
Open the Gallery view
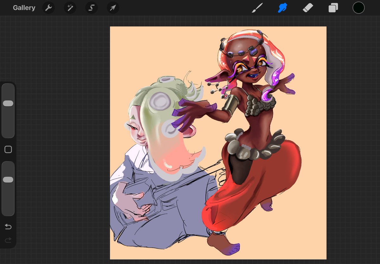(24, 8)
